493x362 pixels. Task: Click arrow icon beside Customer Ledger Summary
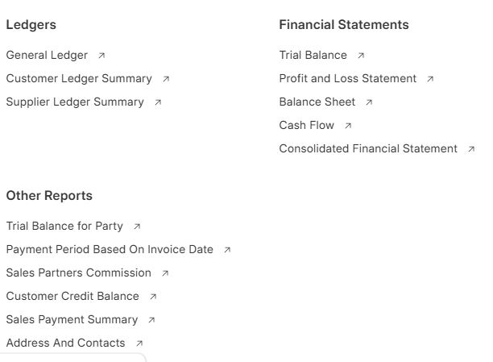click(x=166, y=79)
